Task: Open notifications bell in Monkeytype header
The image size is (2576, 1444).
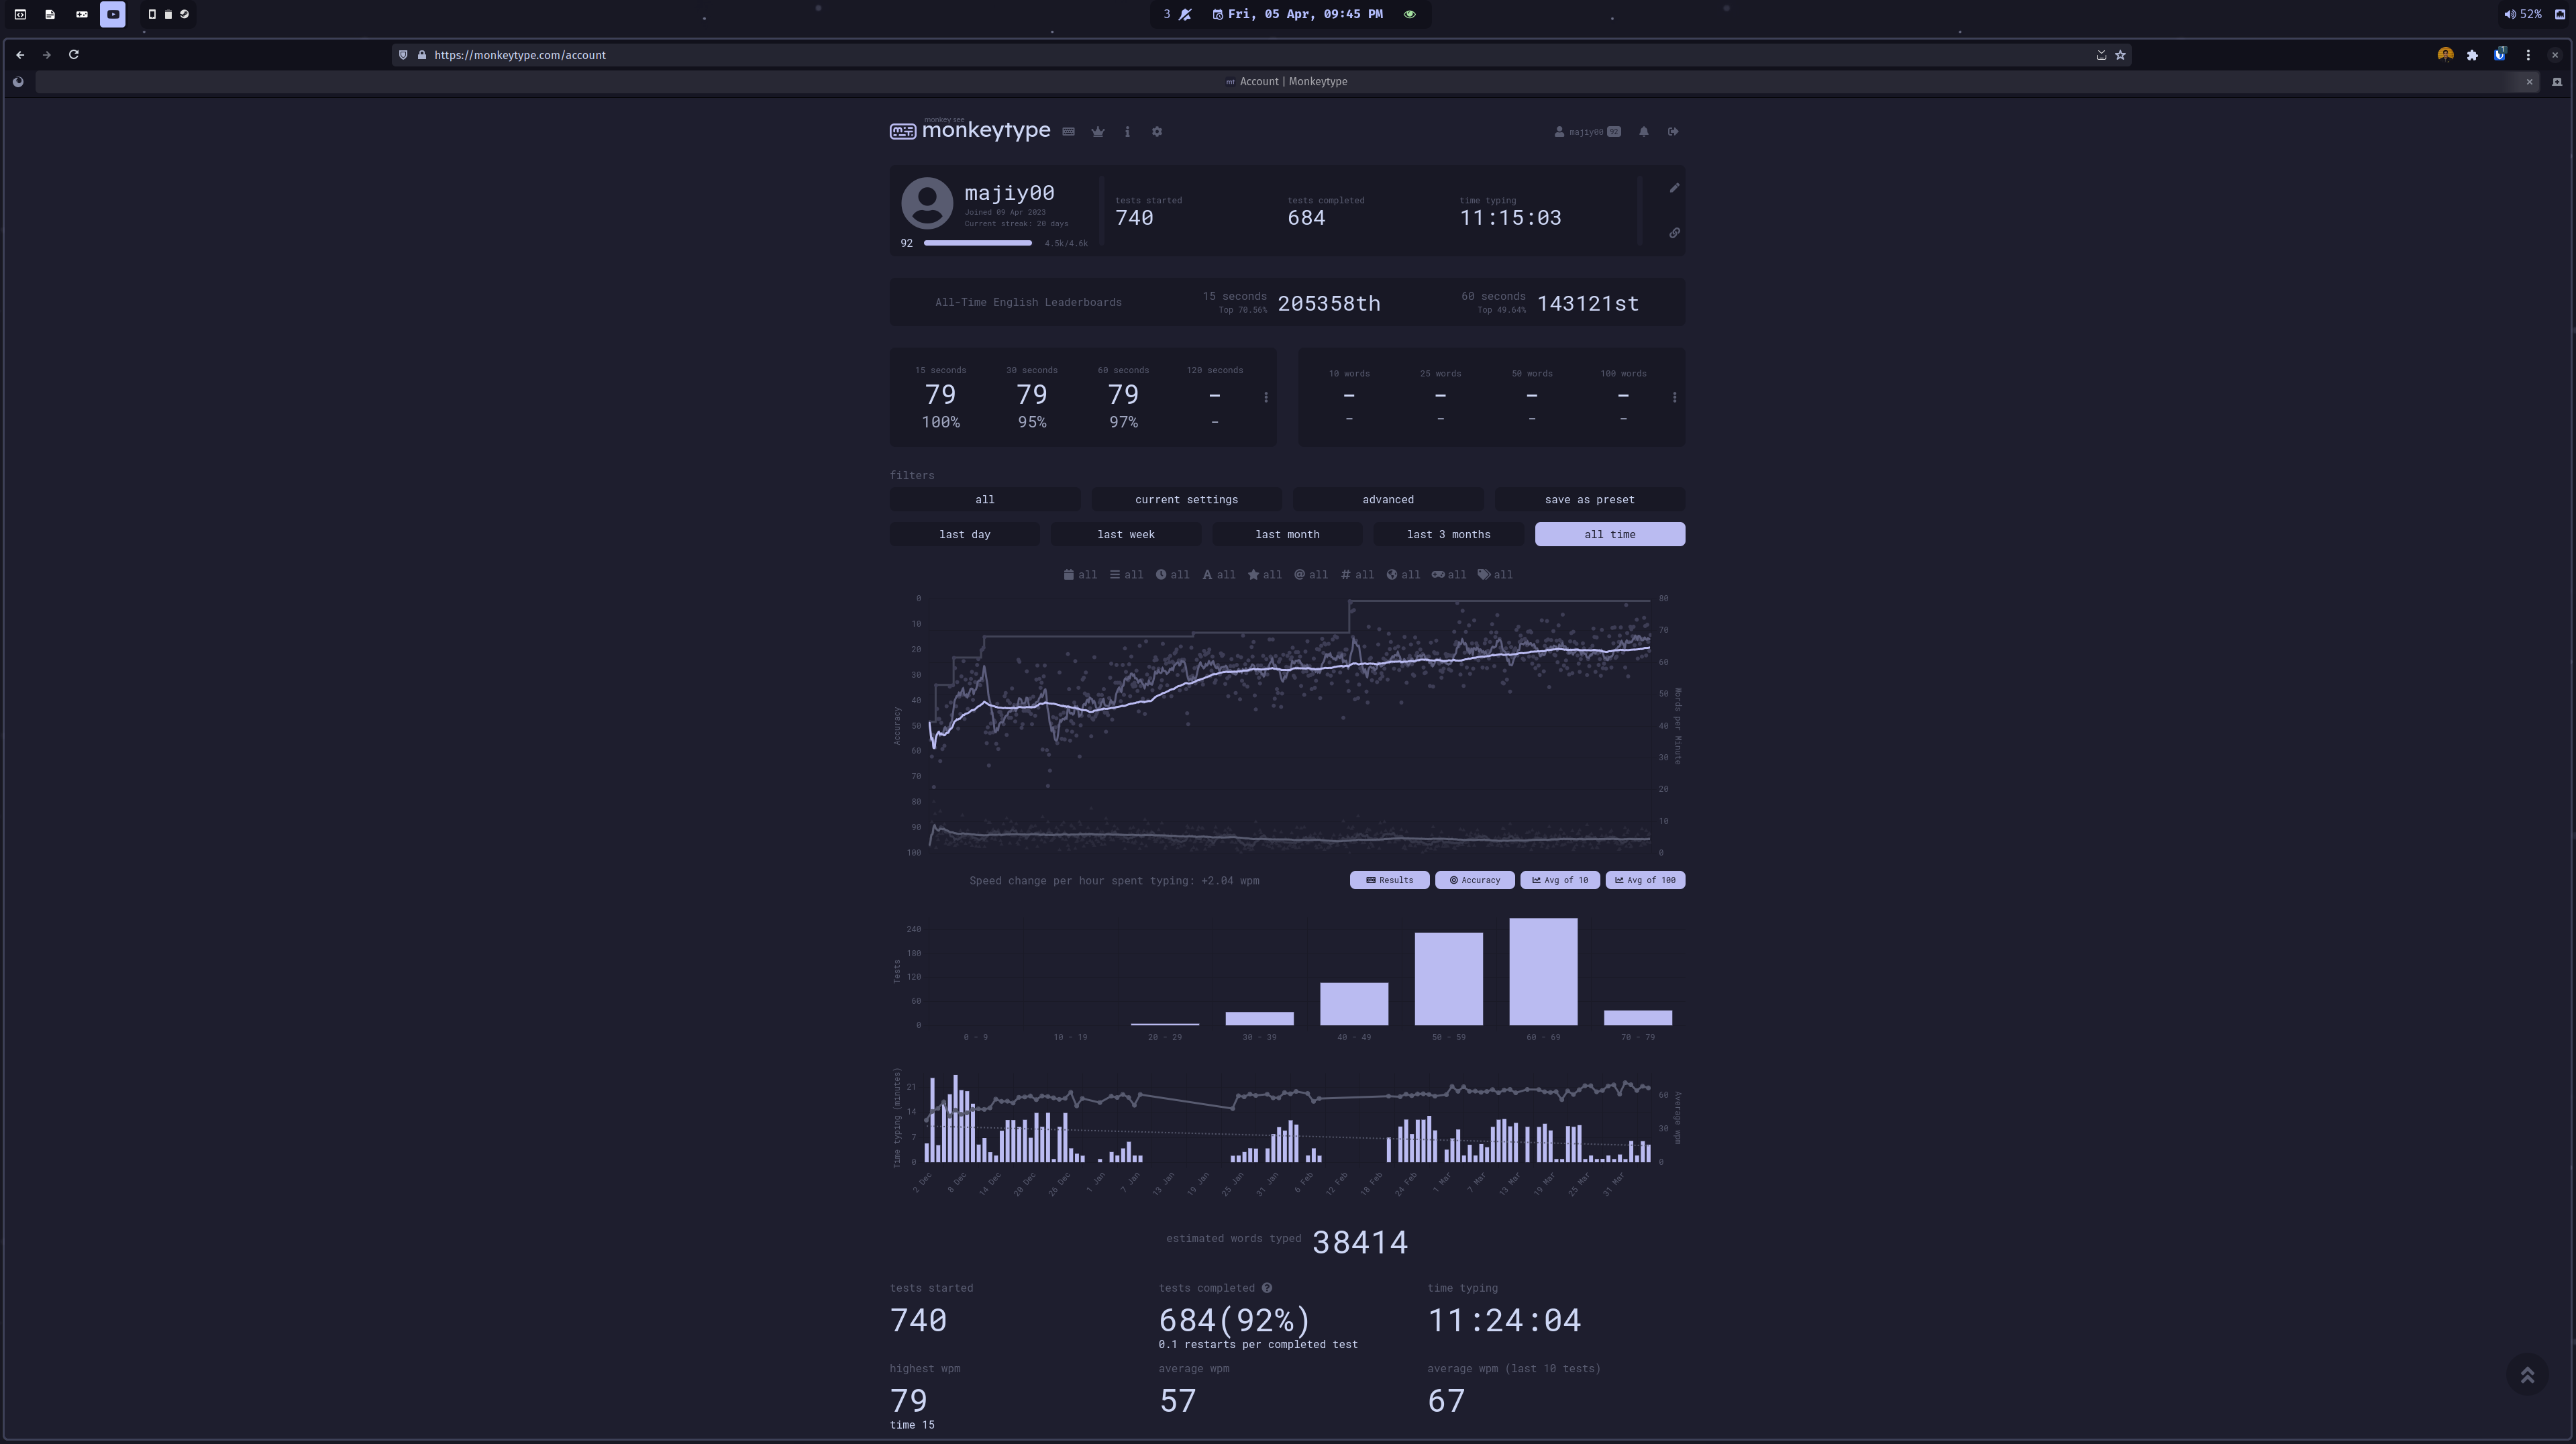Action: (1644, 132)
